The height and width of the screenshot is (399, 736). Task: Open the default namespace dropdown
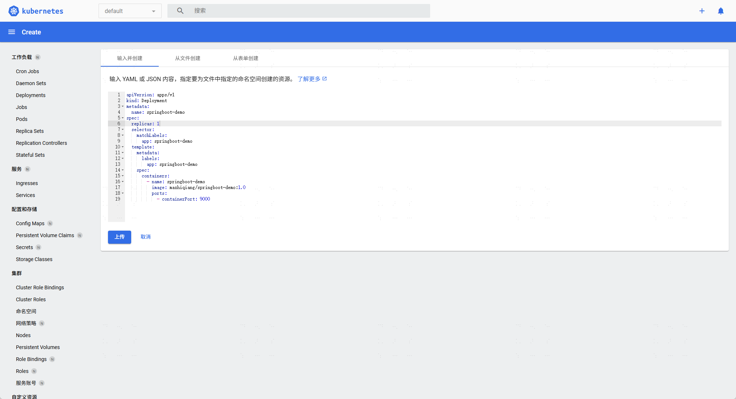tap(130, 11)
